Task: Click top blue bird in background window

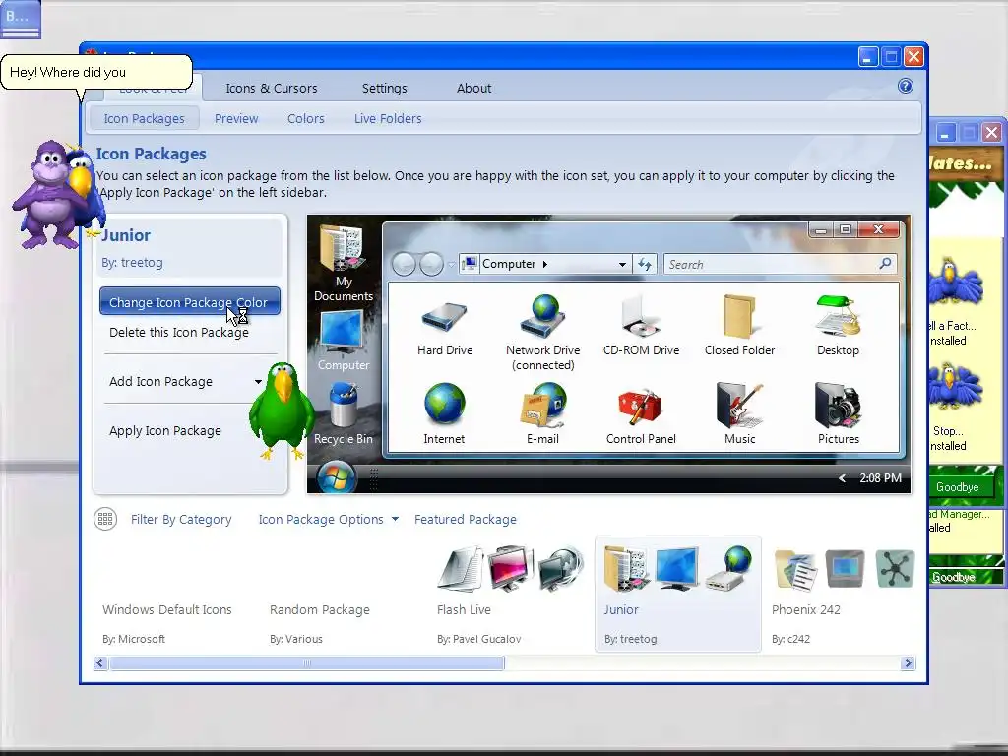Action: click(x=955, y=281)
